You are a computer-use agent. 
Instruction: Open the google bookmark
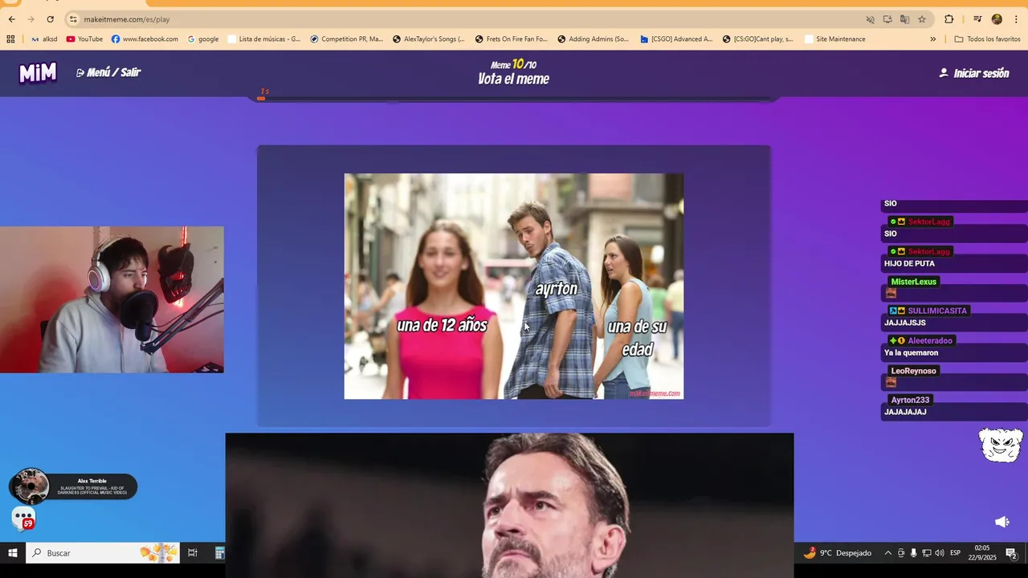(x=202, y=39)
